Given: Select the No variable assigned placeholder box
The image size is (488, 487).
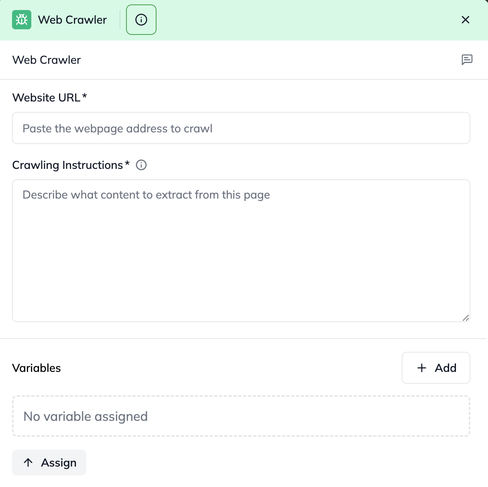Looking at the screenshot, I should click(241, 416).
